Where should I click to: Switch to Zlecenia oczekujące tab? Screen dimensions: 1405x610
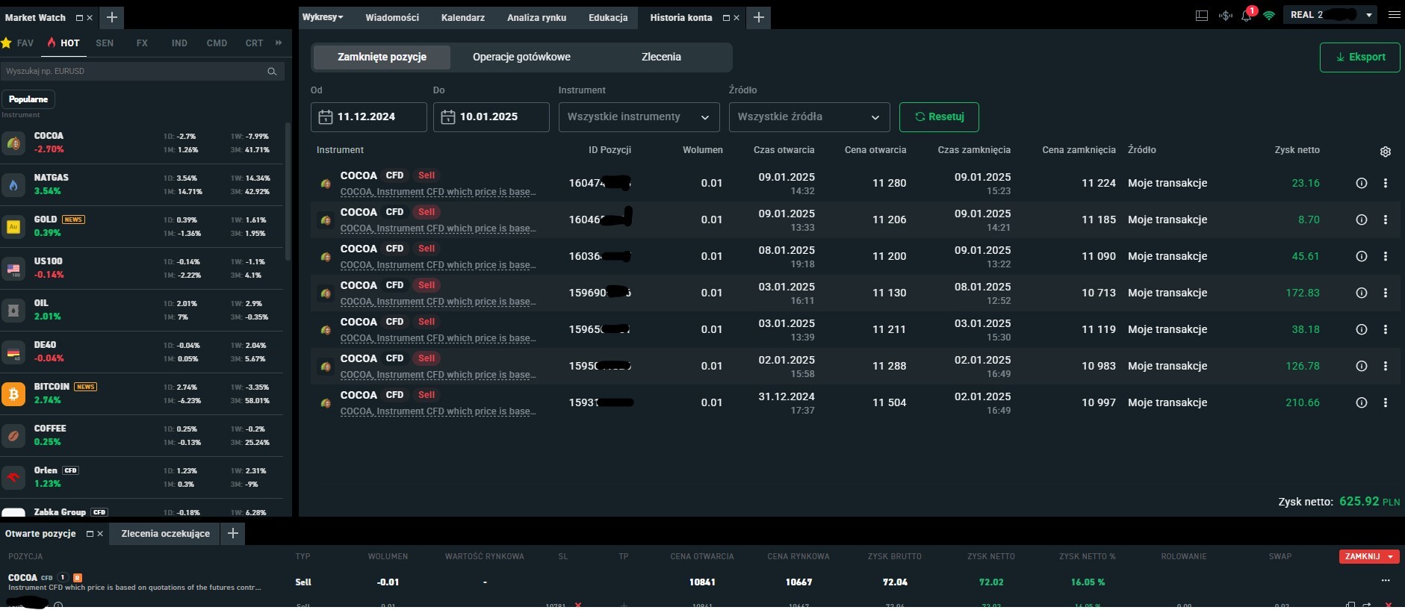(165, 534)
